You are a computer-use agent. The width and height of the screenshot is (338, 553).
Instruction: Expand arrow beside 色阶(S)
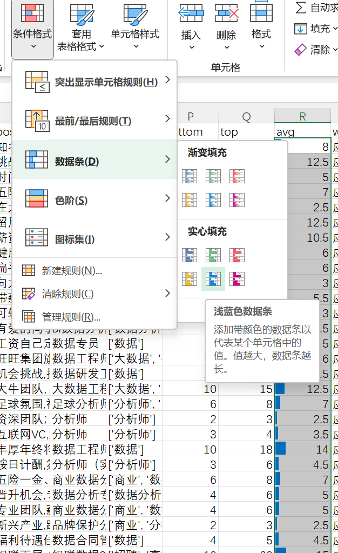[x=168, y=198]
